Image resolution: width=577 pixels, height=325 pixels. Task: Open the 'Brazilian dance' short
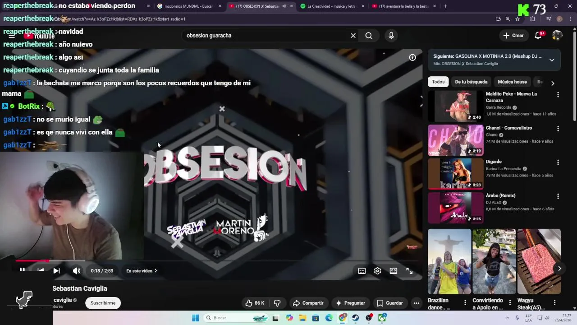tap(449, 261)
